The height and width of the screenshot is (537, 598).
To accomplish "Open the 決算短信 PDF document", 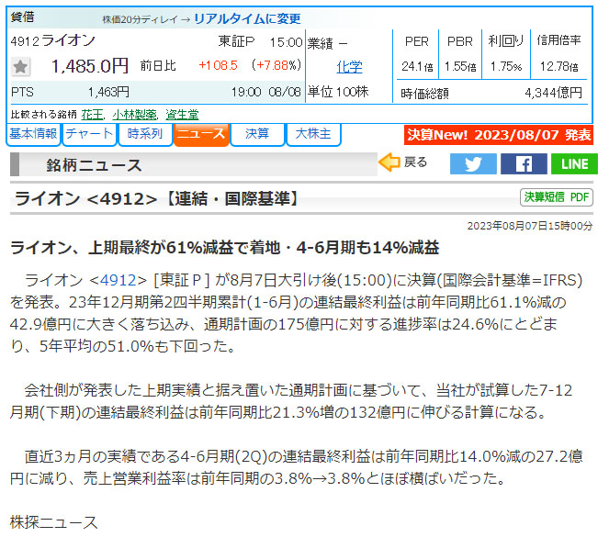I will click(557, 197).
